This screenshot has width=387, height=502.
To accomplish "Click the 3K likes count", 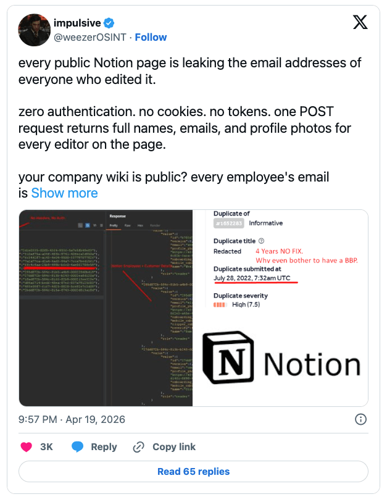I will [46, 446].
